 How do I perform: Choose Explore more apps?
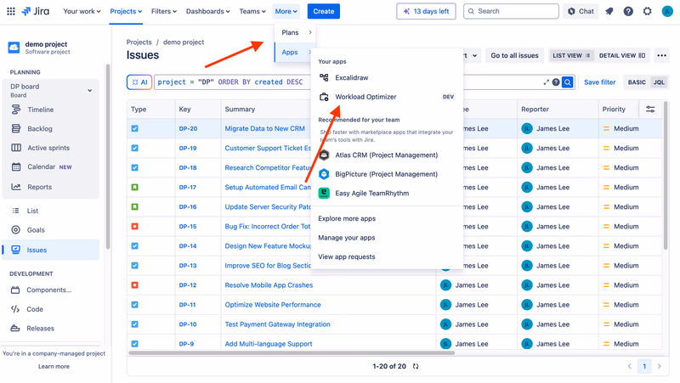[347, 218]
